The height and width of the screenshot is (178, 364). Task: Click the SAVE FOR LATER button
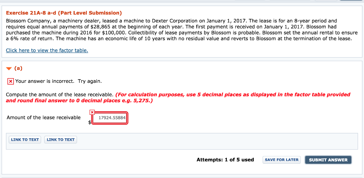pos(282,160)
